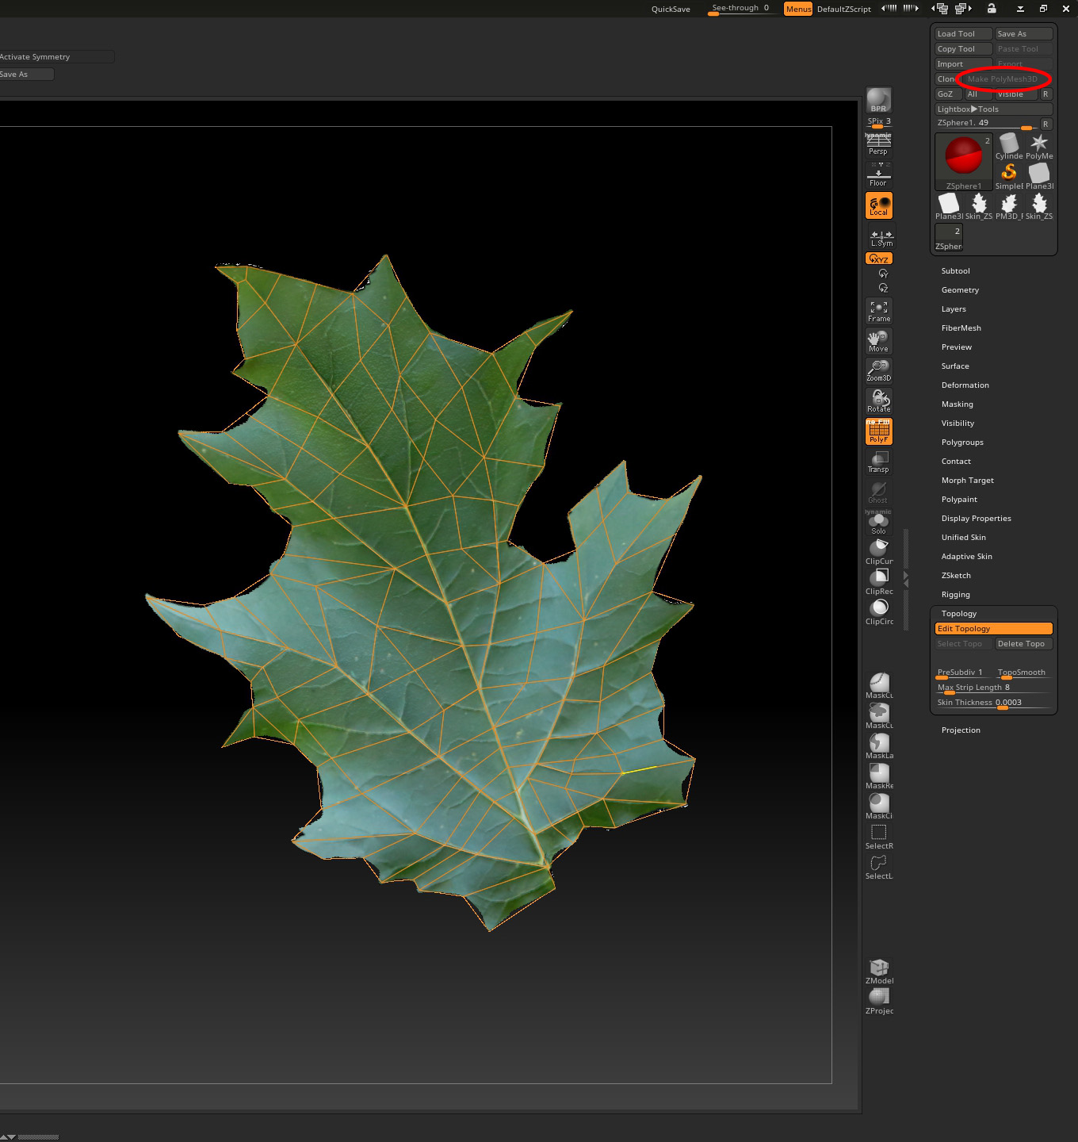Select the ClipCircle brush icon
Viewport: 1078px width, 1142px height.
click(879, 612)
